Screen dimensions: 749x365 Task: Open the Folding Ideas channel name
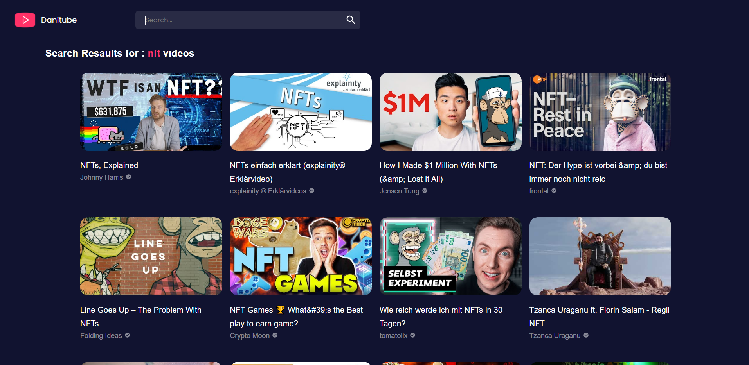tap(101, 336)
